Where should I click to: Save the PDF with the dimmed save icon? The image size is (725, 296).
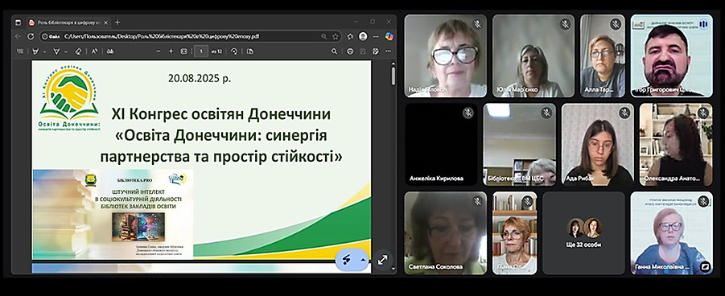click(363, 51)
